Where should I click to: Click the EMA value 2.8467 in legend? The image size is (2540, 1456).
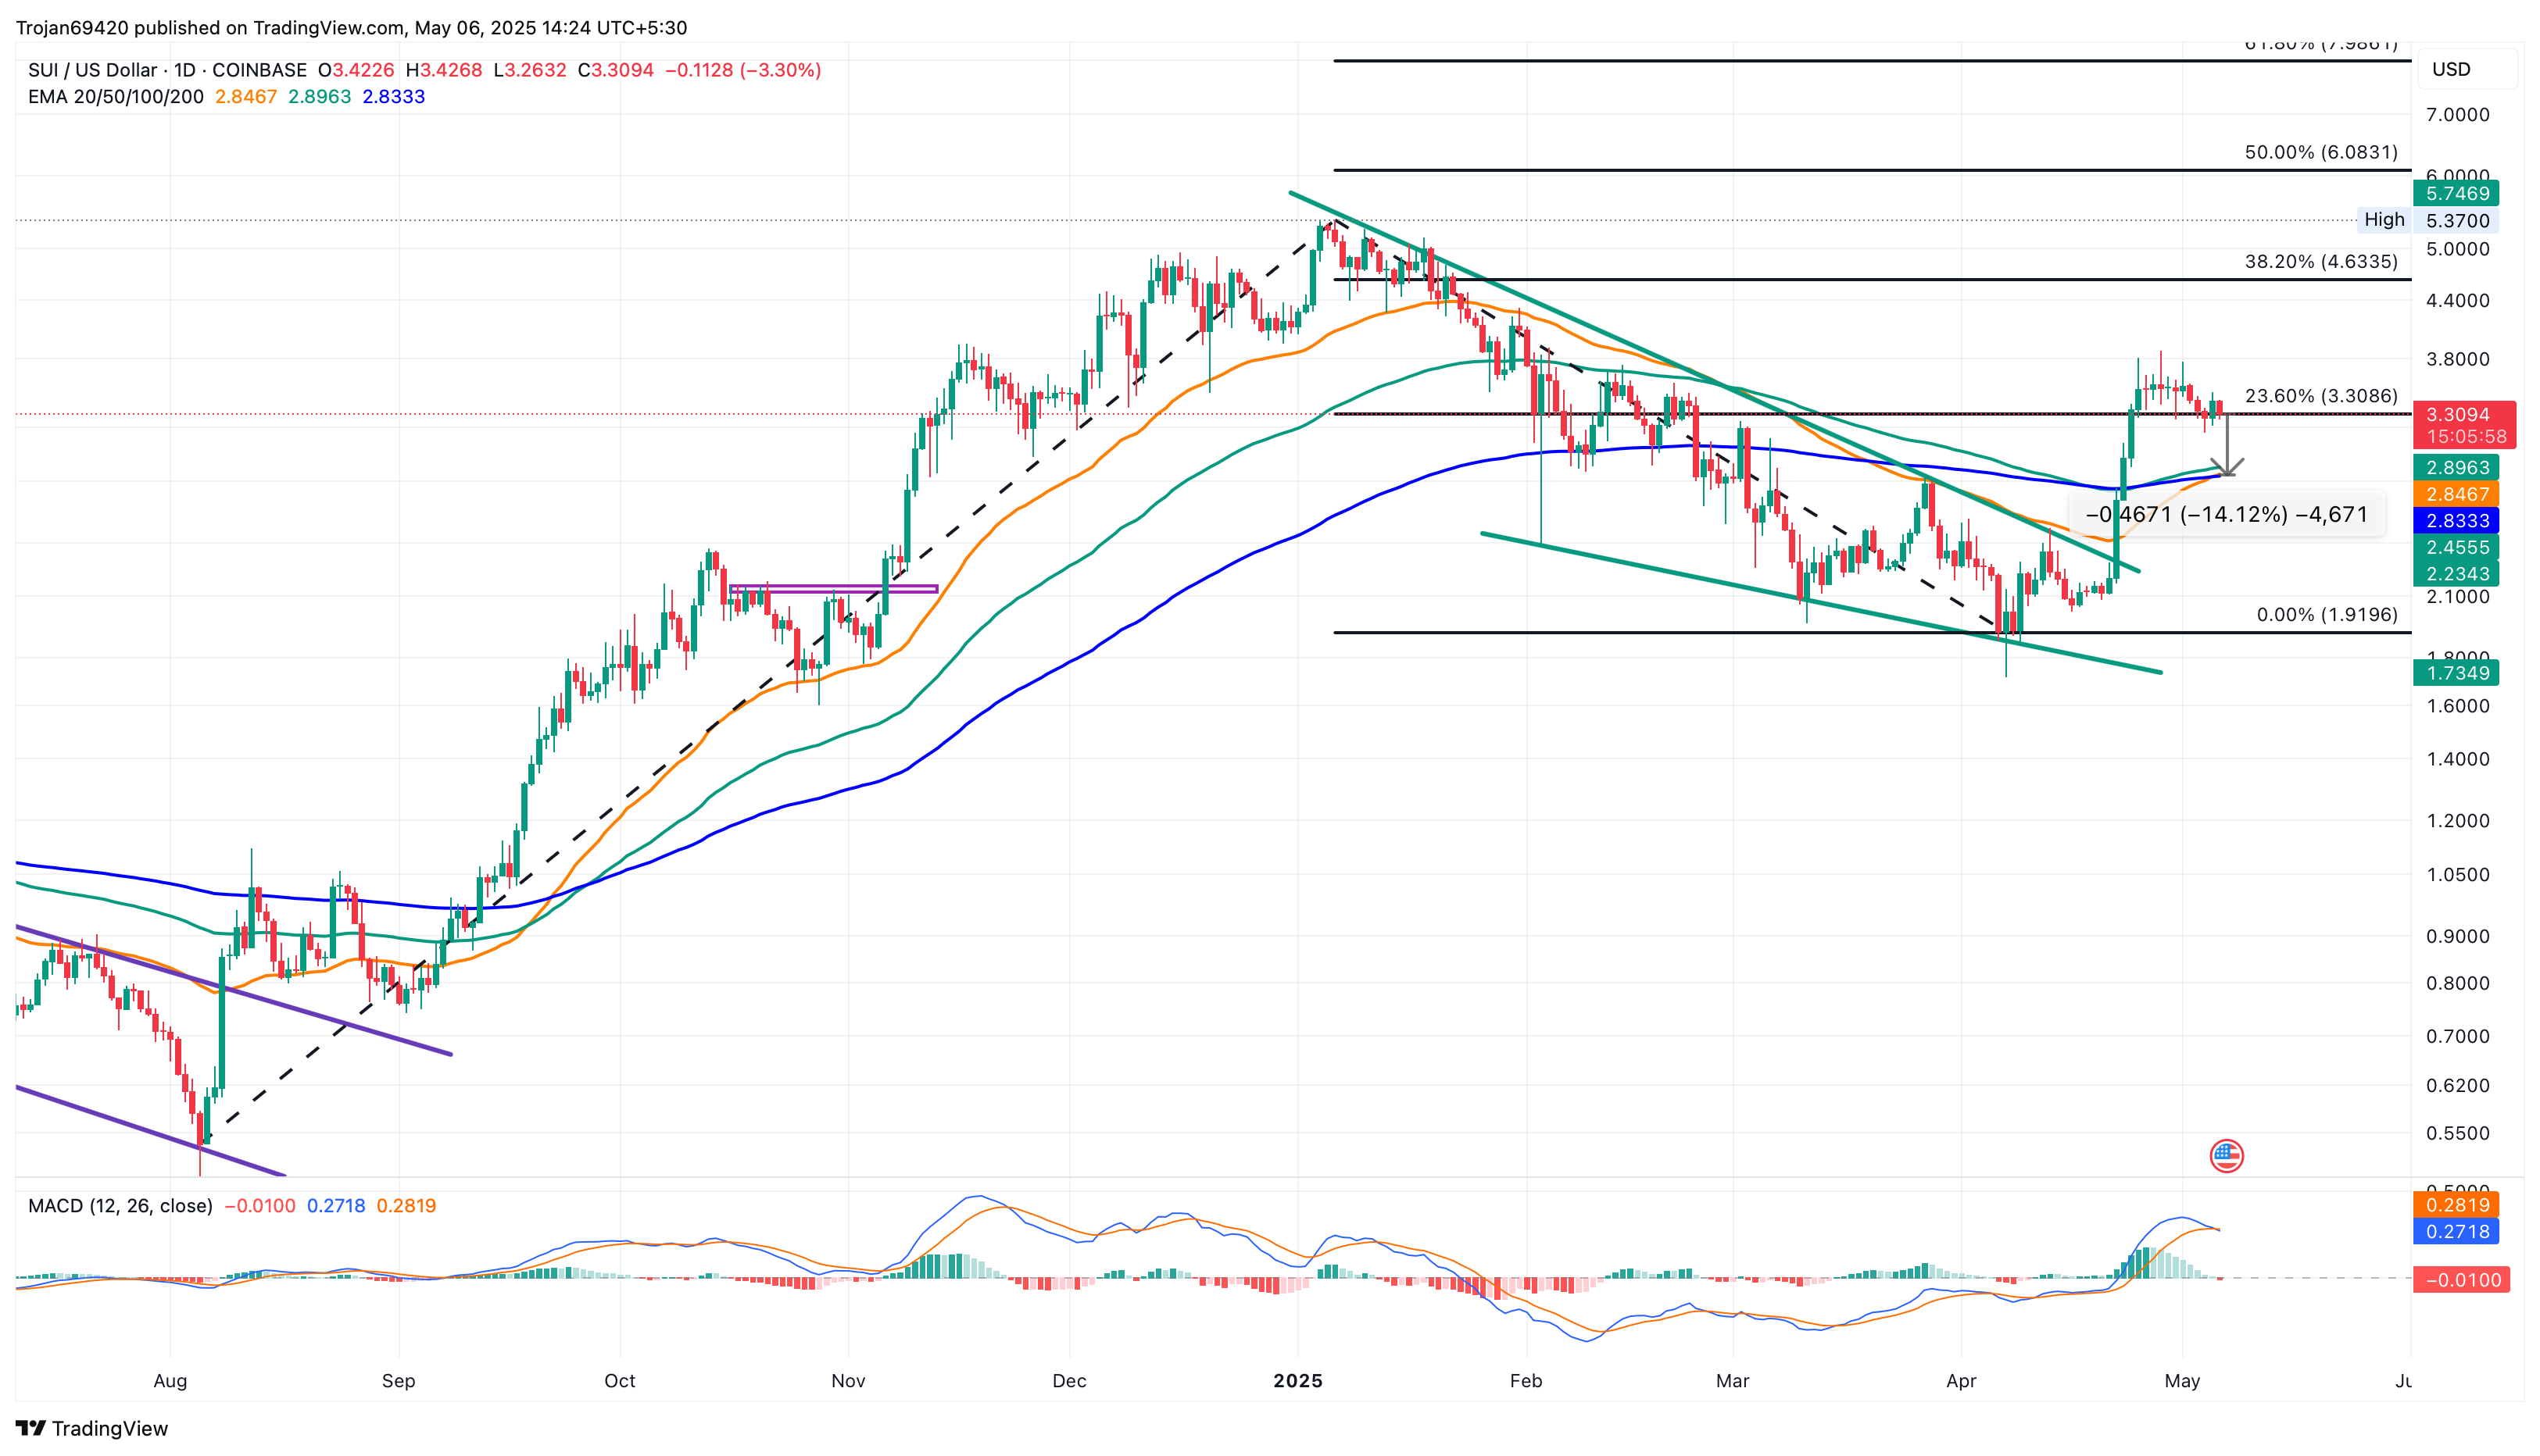[x=246, y=97]
